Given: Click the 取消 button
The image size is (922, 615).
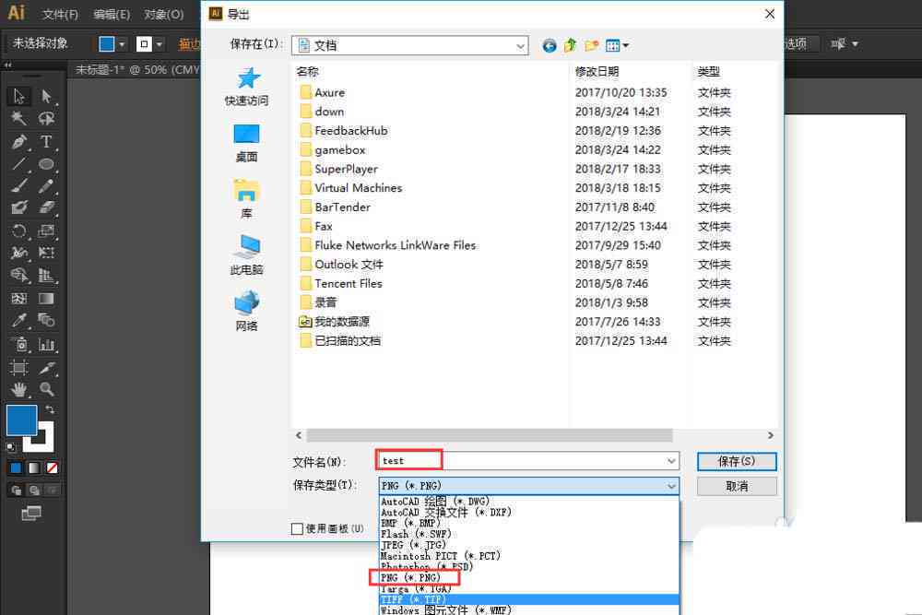Looking at the screenshot, I should [x=737, y=486].
